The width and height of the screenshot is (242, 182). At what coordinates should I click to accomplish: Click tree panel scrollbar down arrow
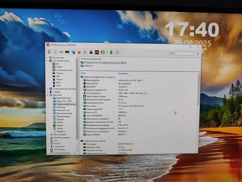point(77,151)
